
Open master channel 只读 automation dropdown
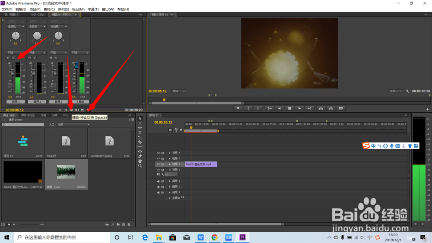tap(80, 53)
